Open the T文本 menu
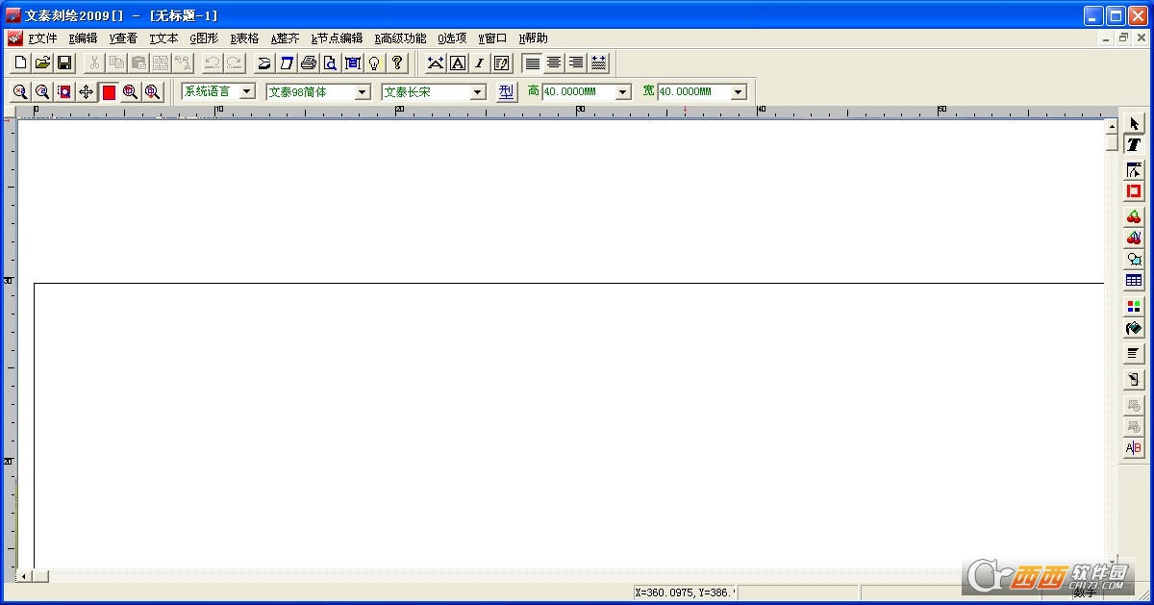Screen dimensions: 1154x605 163,38
